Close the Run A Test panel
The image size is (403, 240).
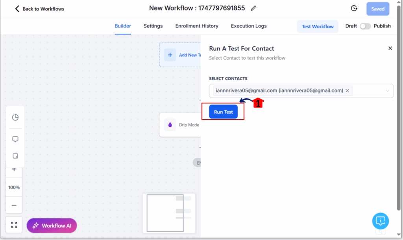(390, 48)
